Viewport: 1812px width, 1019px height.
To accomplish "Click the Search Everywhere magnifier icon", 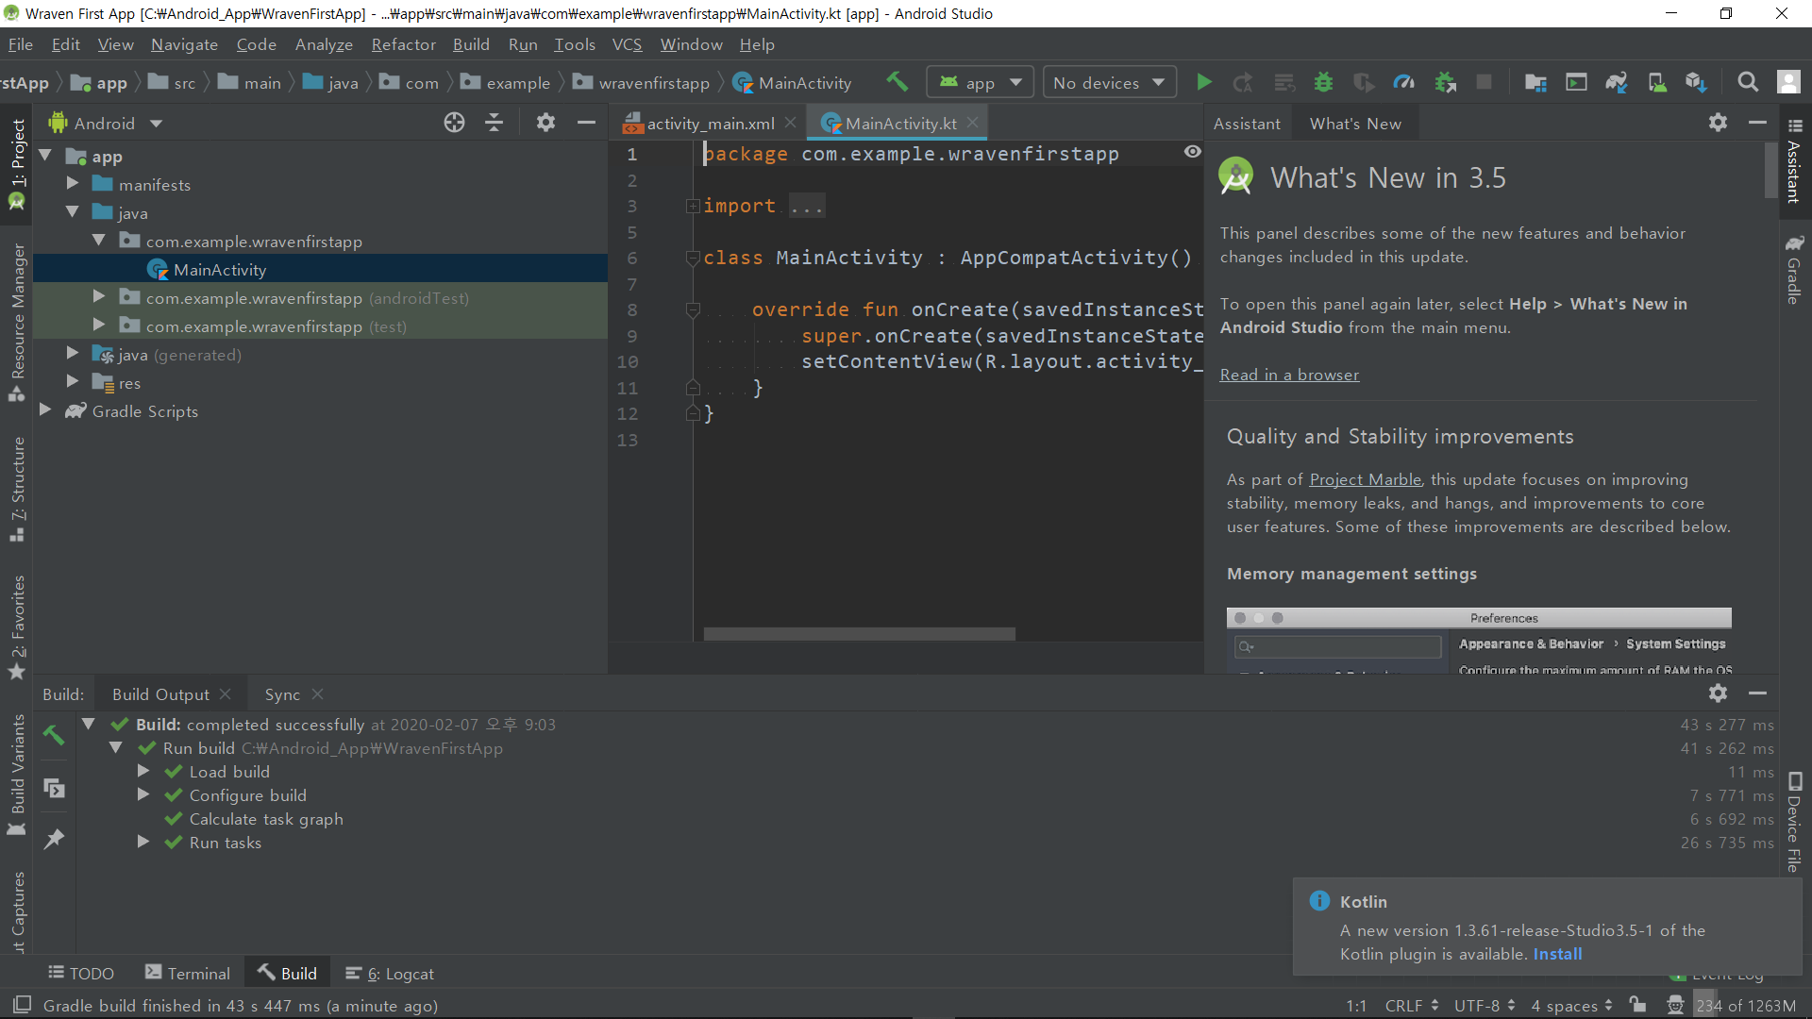I will (x=1748, y=83).
